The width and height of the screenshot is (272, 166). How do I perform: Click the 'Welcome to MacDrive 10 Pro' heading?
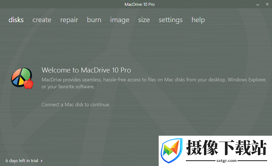(x=86, y=70)
